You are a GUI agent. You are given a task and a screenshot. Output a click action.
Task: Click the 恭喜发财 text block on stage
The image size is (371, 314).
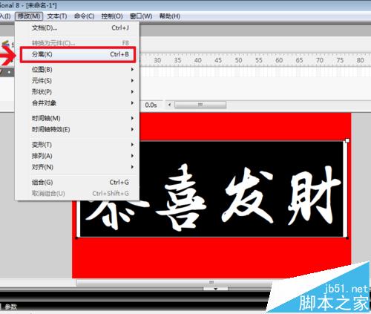pyautogui.click(x=212, y=189)
